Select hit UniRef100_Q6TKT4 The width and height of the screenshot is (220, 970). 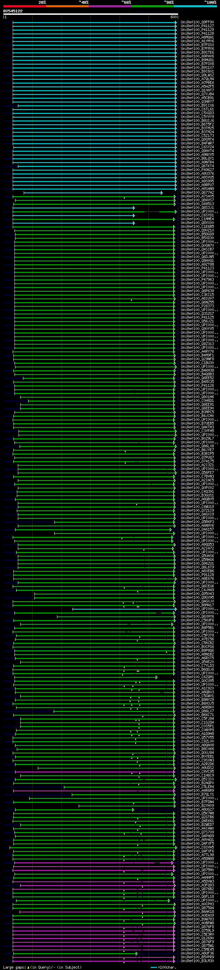(x=197, y=166)
